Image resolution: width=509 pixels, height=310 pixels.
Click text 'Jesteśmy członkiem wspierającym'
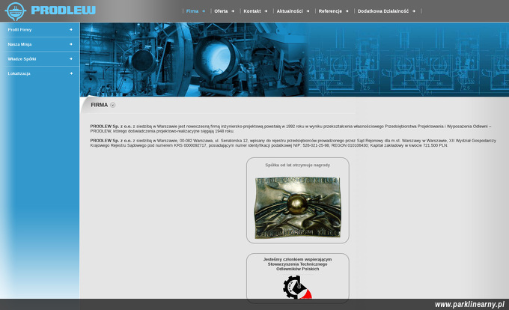(297, 259)
